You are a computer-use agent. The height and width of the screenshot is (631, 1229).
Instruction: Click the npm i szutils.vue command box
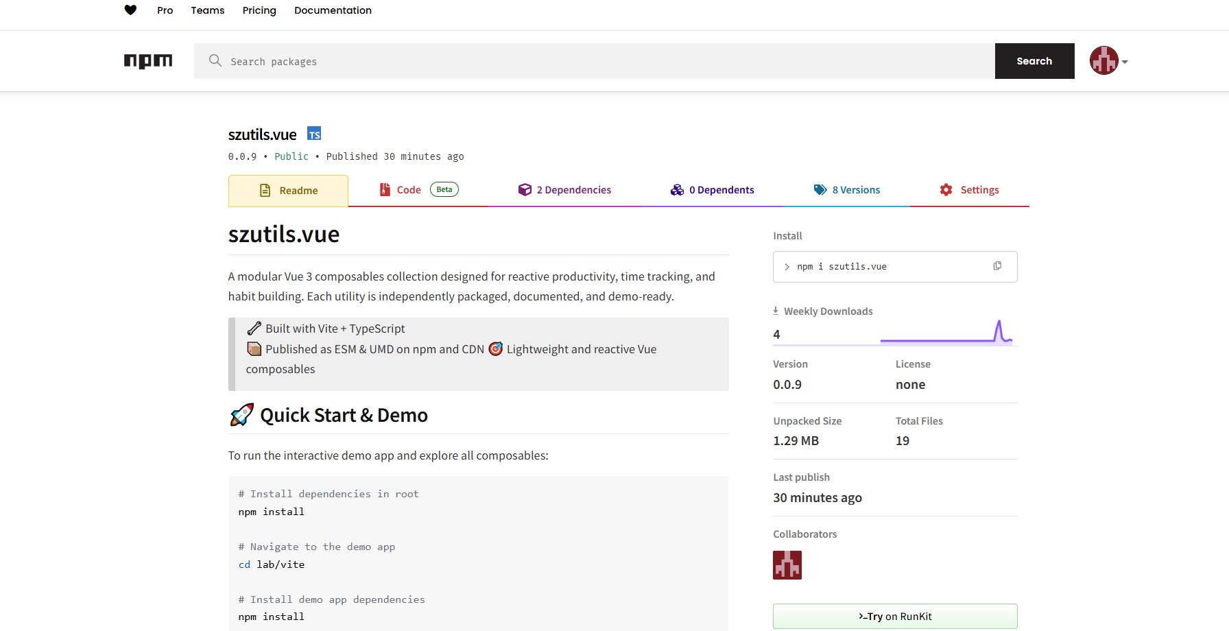click(895, 267)
